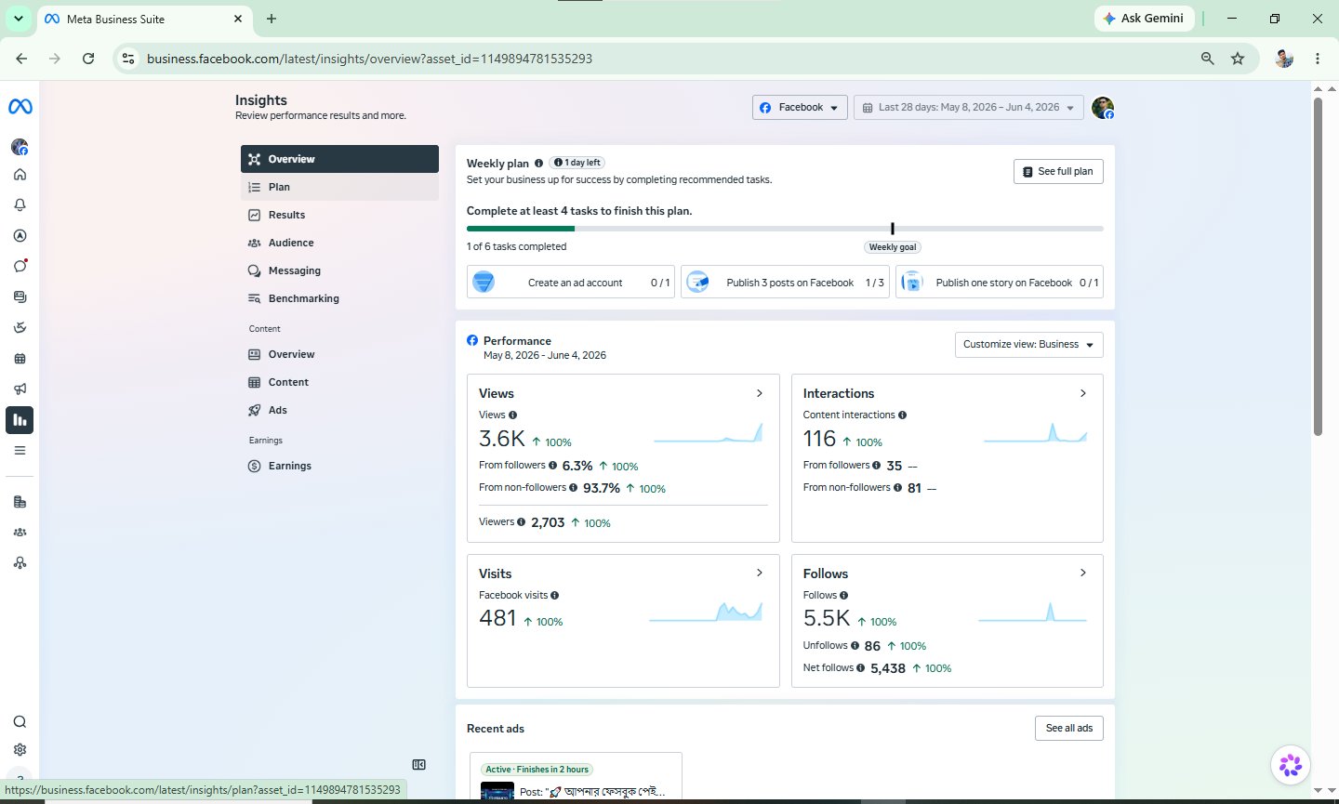Expand the Interactions card chevron
The image size is (1339, 804).
[x=1083, y=393]
